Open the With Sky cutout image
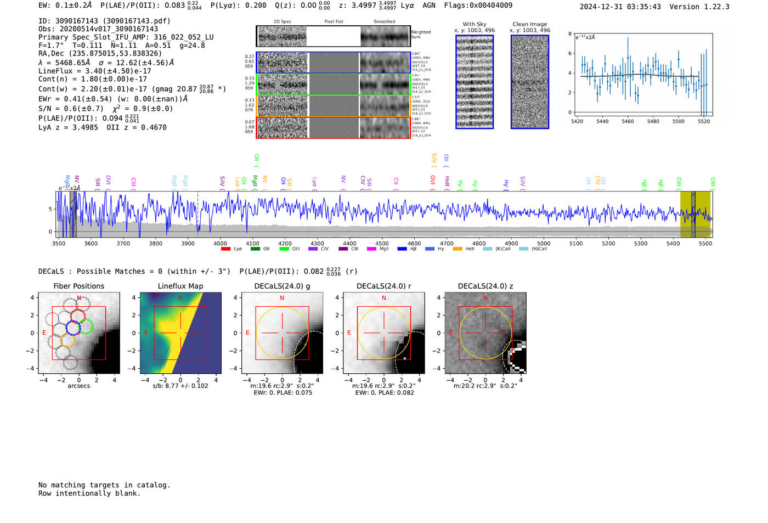This screenshot has width=768, height=523. click(x=475, y=82)
